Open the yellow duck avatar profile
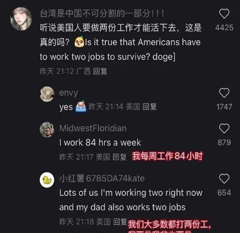 (47, 180)
